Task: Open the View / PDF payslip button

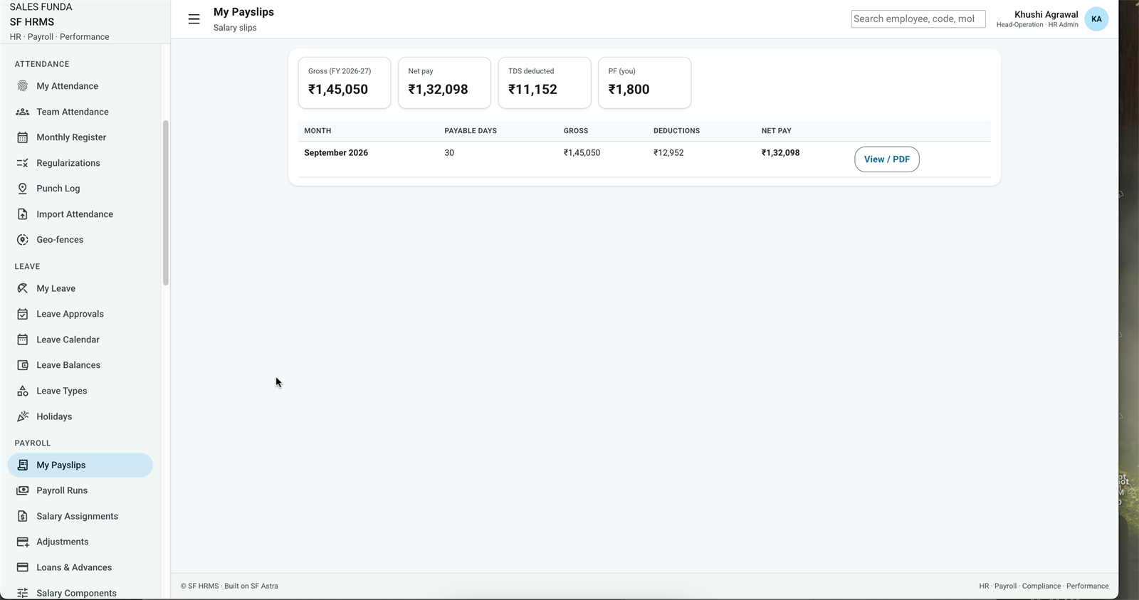Action: pyautogui.click(x=887, y=159)
